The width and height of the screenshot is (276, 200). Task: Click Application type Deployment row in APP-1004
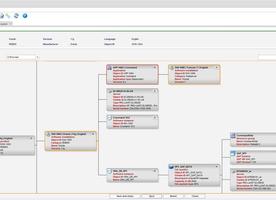tap(128, 79)
